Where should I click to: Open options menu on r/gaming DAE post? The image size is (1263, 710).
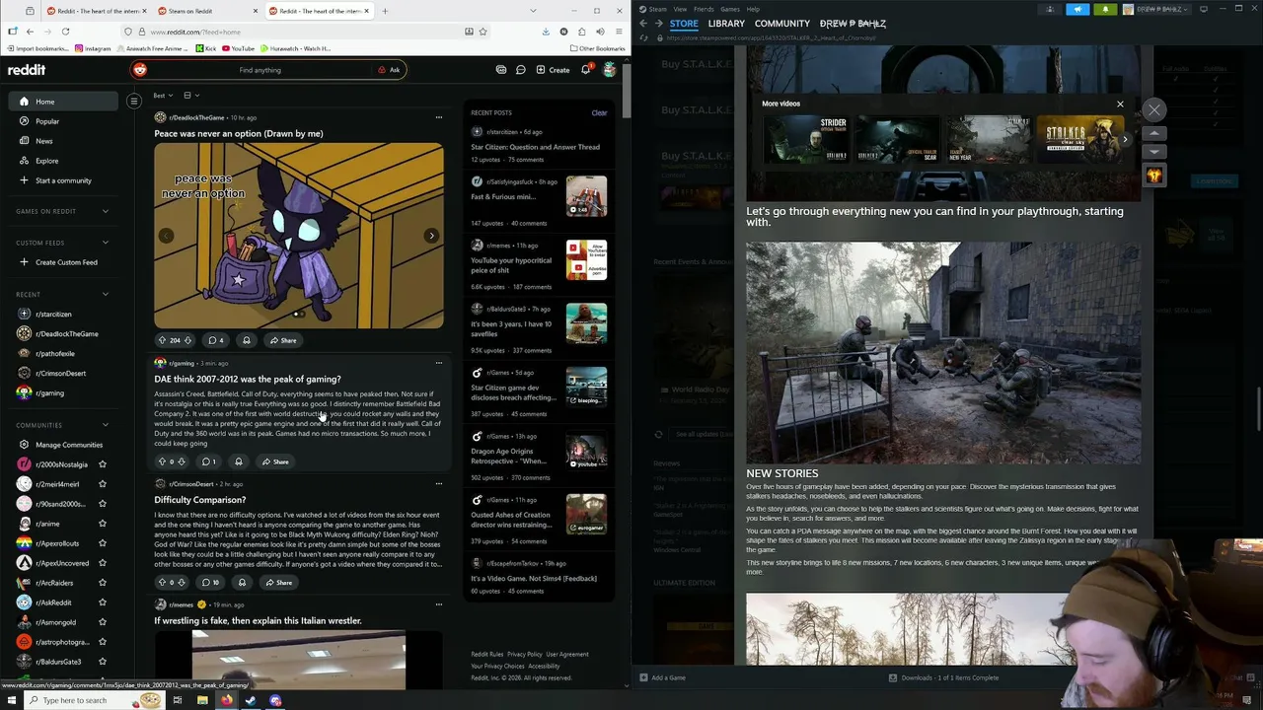(x=439, y=363)
